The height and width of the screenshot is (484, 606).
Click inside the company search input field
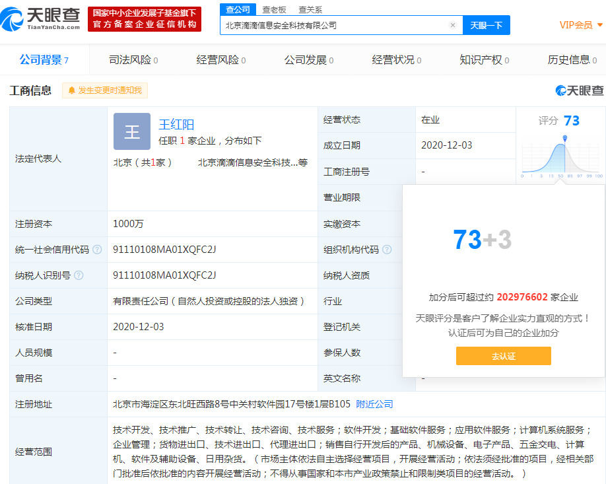pos(330,24)
